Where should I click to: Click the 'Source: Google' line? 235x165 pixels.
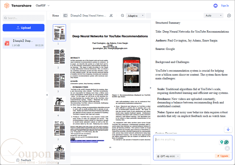point(165,49)
